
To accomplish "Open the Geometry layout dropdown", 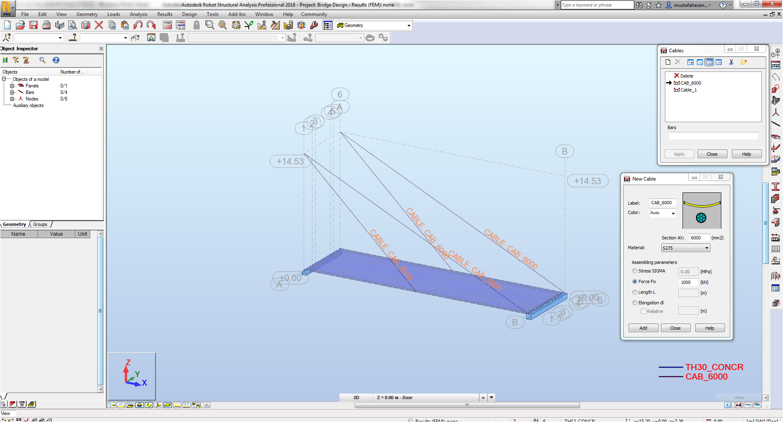I will (x=409, y=25).
